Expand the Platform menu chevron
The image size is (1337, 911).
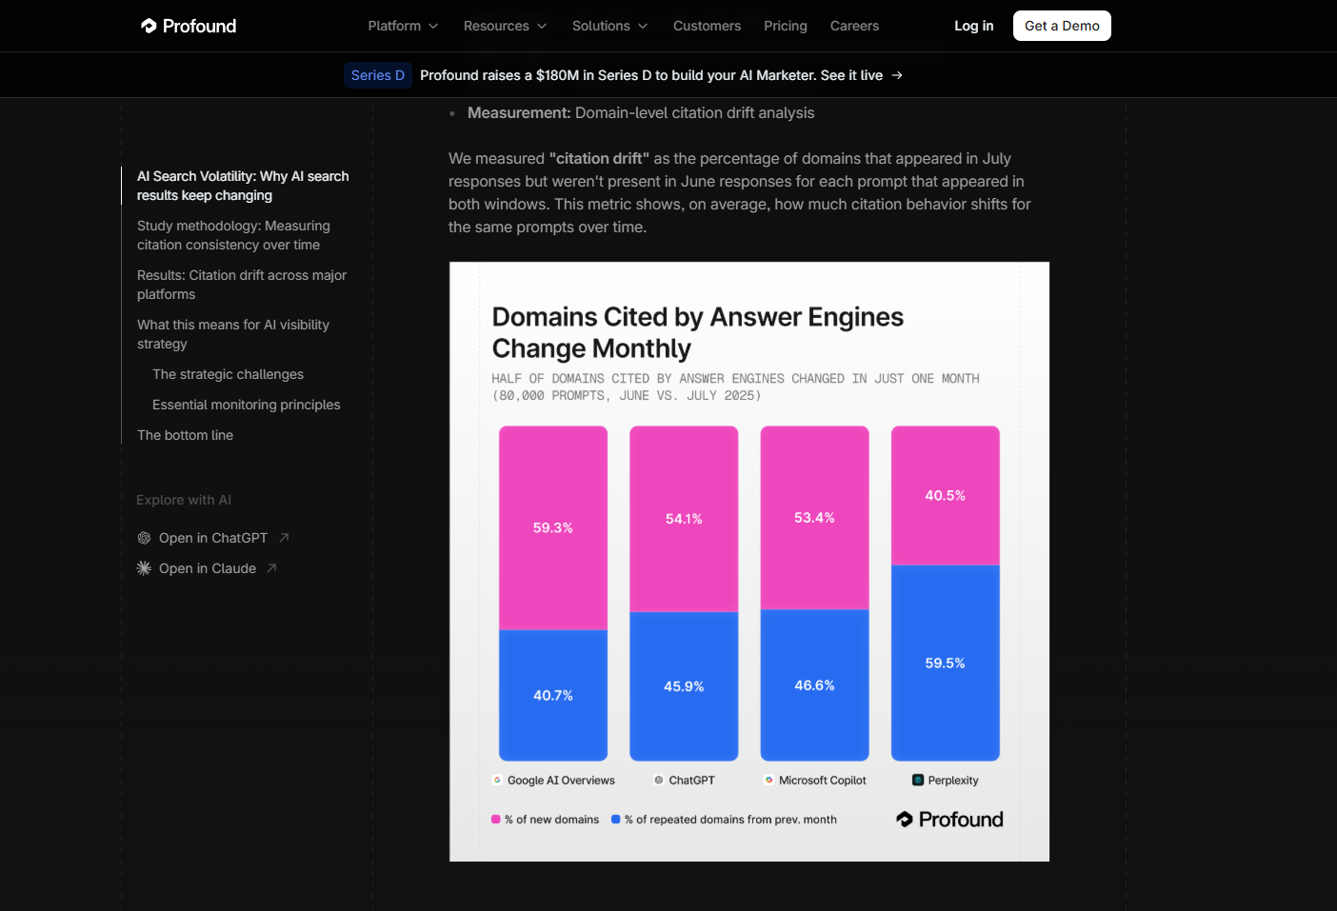pyautogui.click(x=433, y=27)
